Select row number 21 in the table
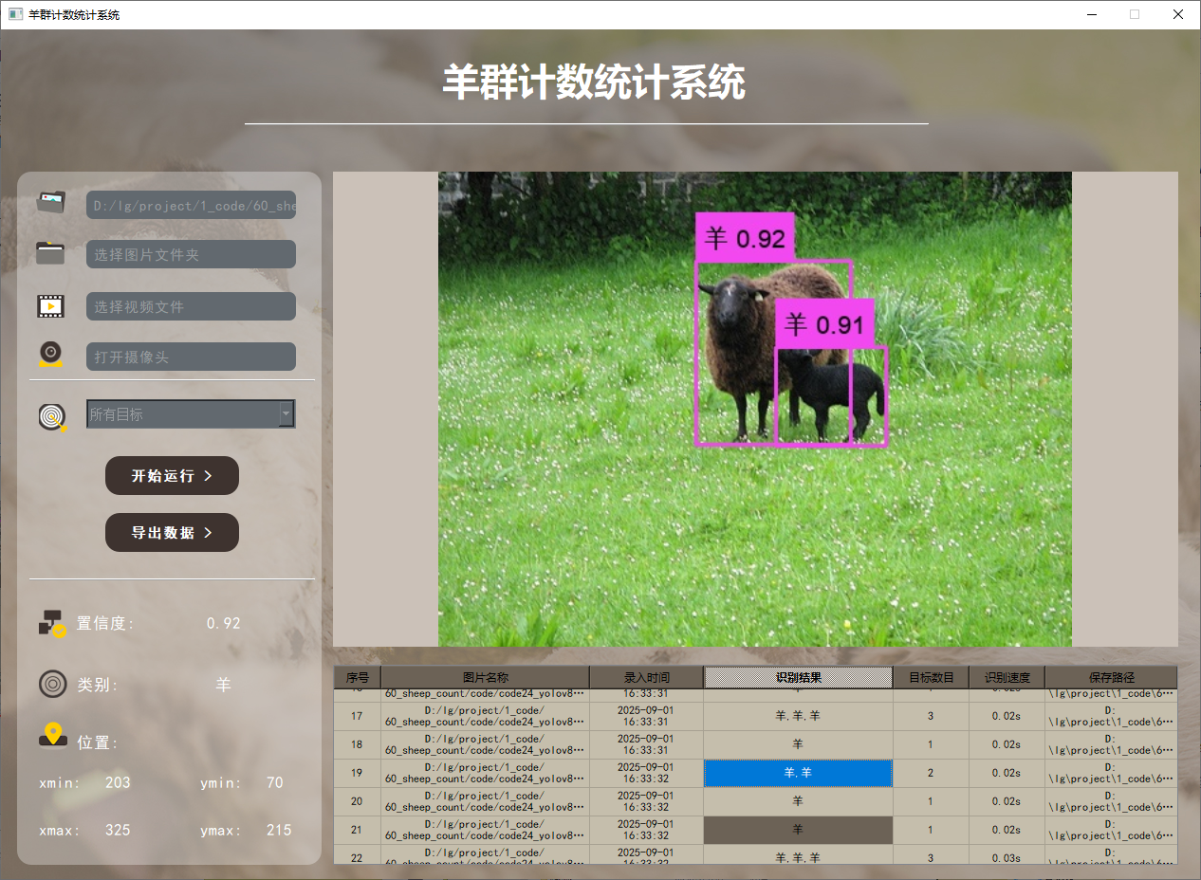Screen dimensions: 1201x880 coord(358,830)
